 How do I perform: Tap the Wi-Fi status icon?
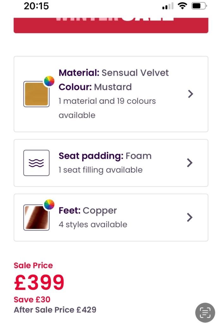click(182, 6)
